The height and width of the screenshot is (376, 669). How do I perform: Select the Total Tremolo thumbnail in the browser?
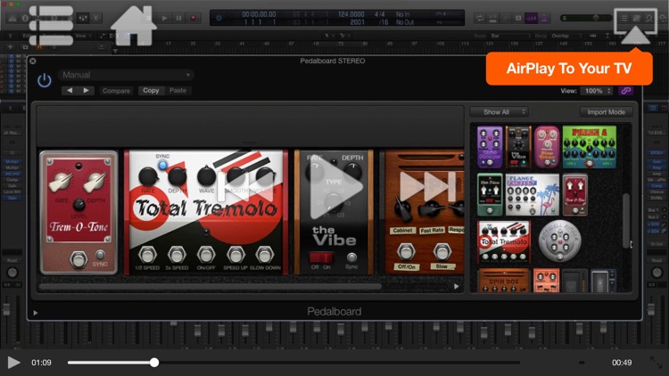click(x=503, y=241)
